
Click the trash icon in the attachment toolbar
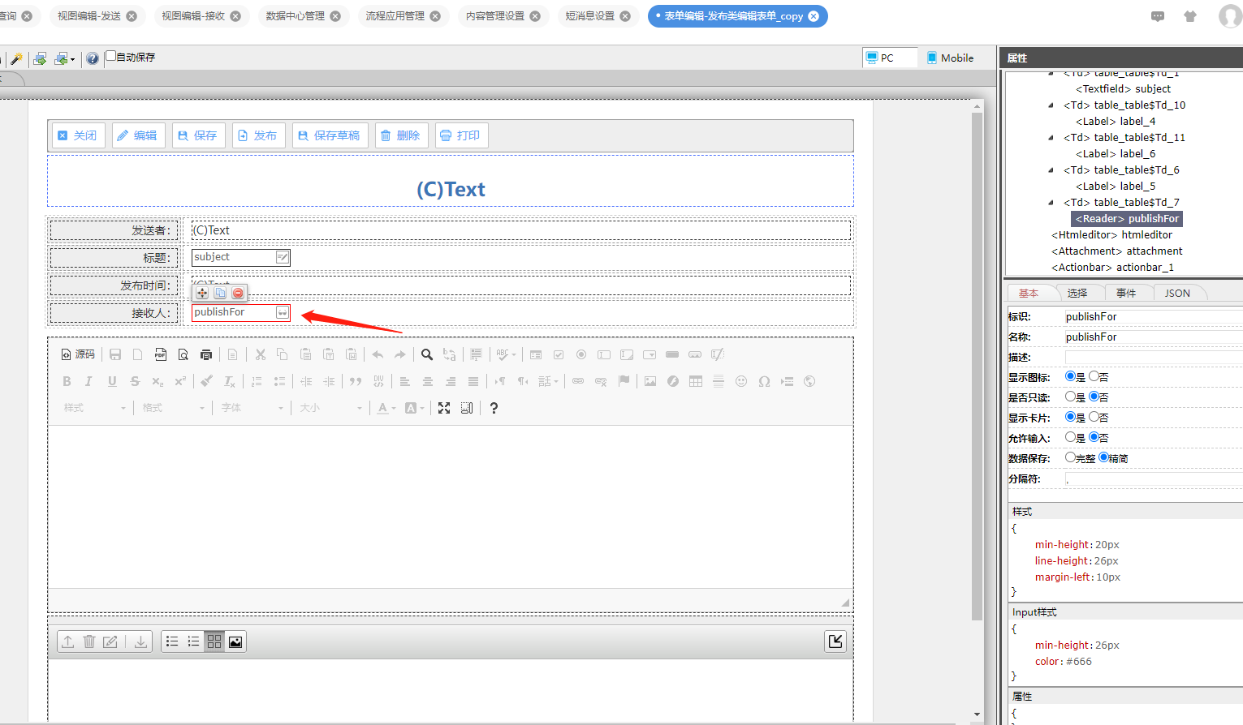[89, 641]
